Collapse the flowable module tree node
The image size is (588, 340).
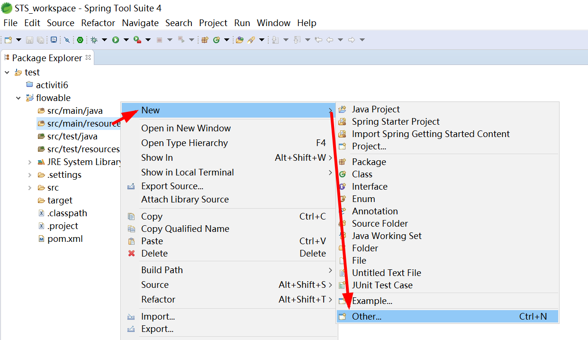pyautogui.click(x=18, y=98)
